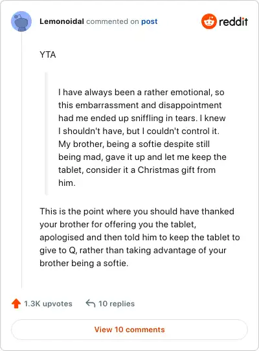Image resolution: width=259 pixels, height=351 pixels.
Task: Click the '1.3K upvotes' label
Action: pyautogui.click(x=48, y=304)
